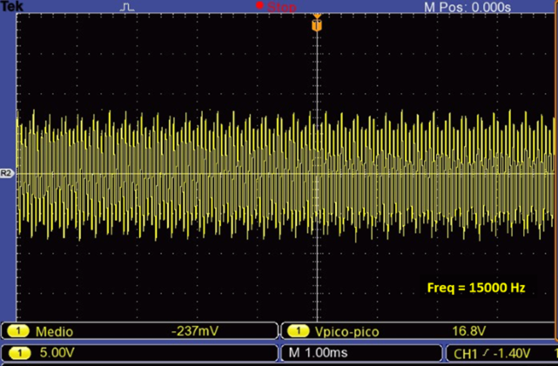Image resolution: width=558 pixels, height=366 pixels.
Task: Click the M 1.00ms timebase readout
Action: pyautogui.click(x=318, y=353)
